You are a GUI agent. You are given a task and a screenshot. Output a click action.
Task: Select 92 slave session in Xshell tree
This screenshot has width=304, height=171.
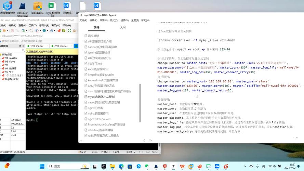pos(10,62)
